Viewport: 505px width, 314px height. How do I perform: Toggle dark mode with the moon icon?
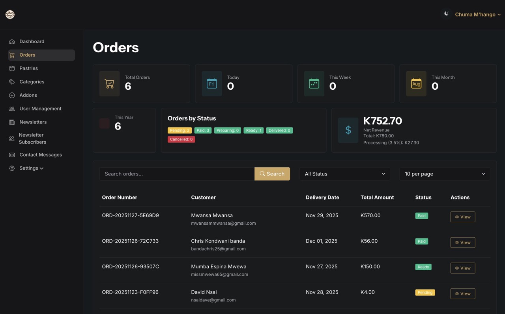click(446, 14)
